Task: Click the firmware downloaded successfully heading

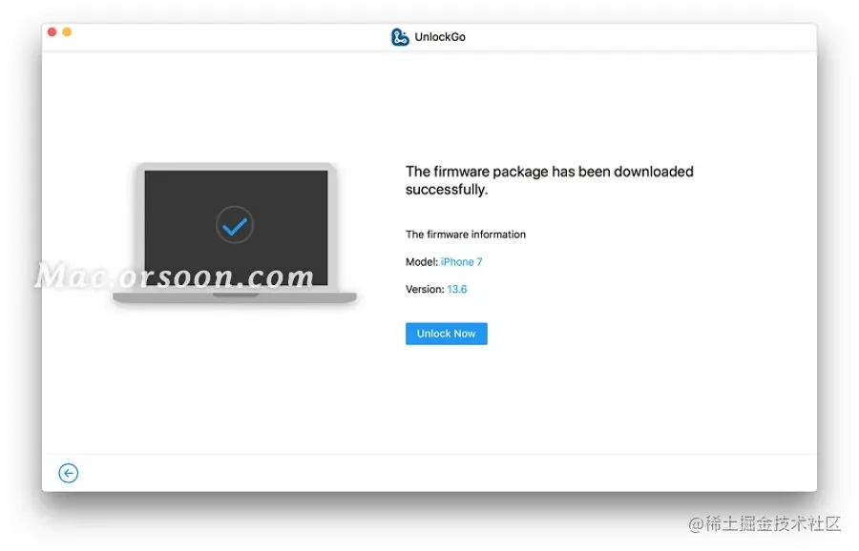Action: coord(550,180)
